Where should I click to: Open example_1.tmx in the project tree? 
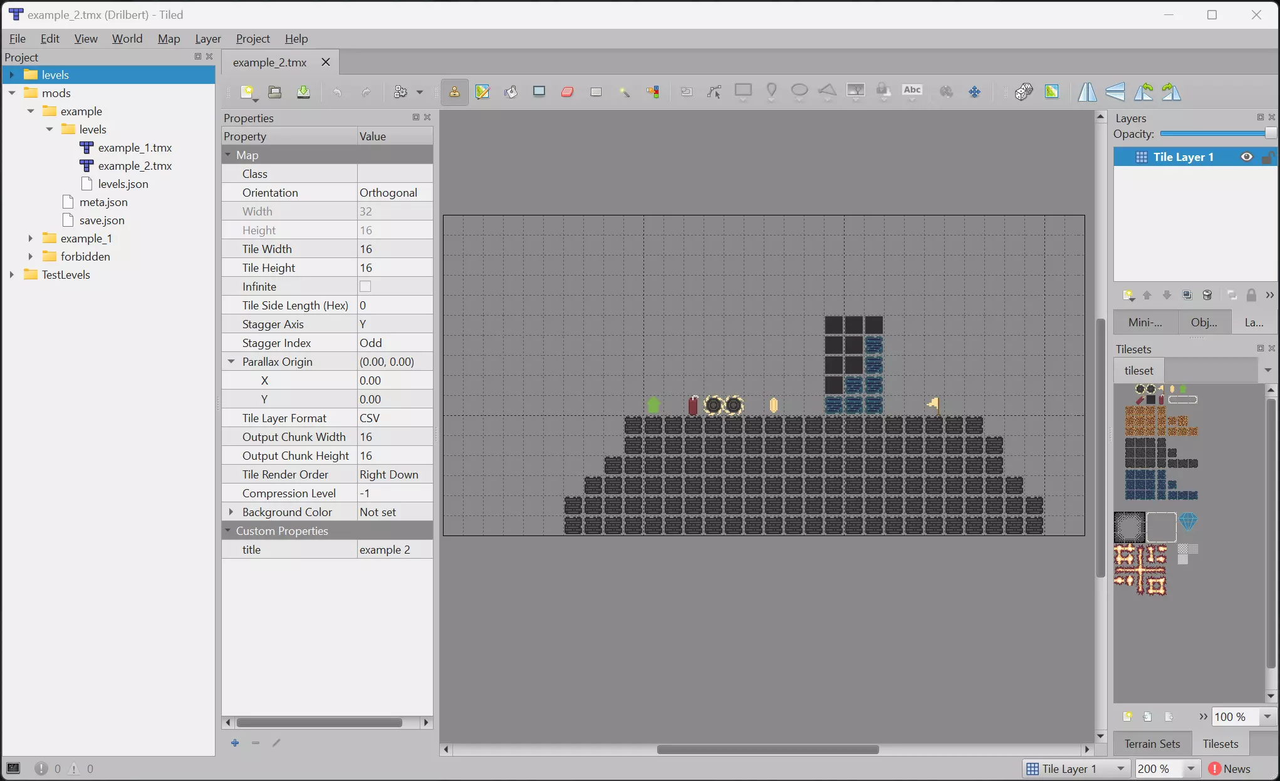(x=134, y=148)
